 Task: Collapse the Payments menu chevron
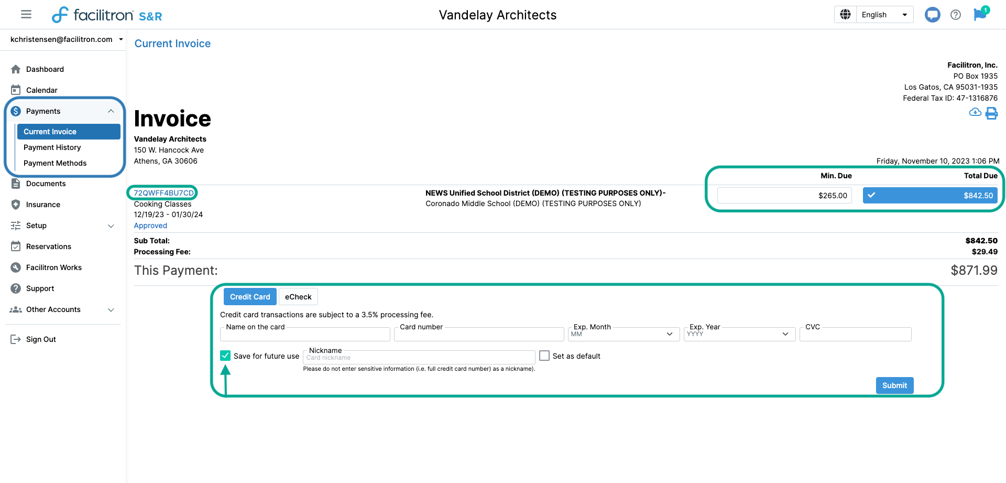pos(111,111)
